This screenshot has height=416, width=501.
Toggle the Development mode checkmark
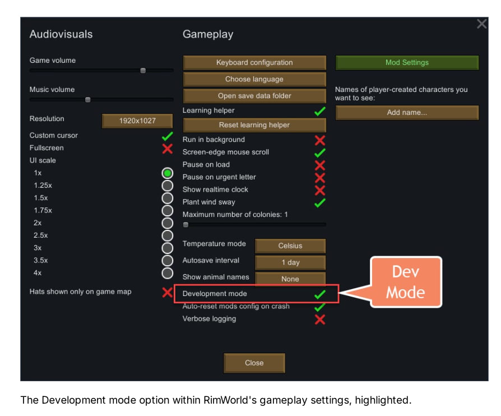click(x=319, y=294)
